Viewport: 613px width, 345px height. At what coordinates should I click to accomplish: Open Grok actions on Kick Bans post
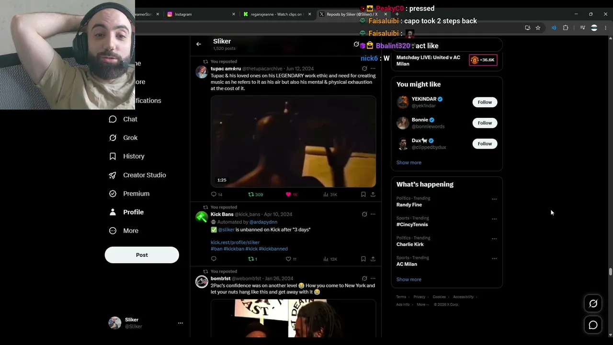click(x=364, y=214)
